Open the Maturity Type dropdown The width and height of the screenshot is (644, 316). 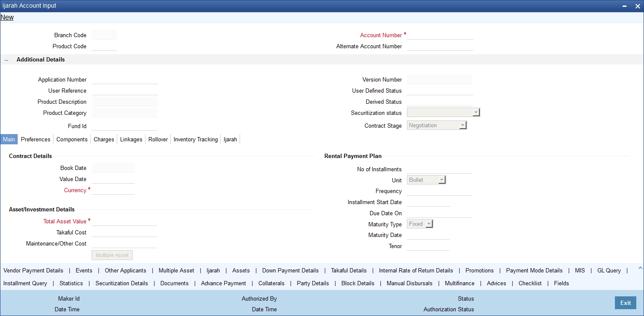tap(429, 224)
